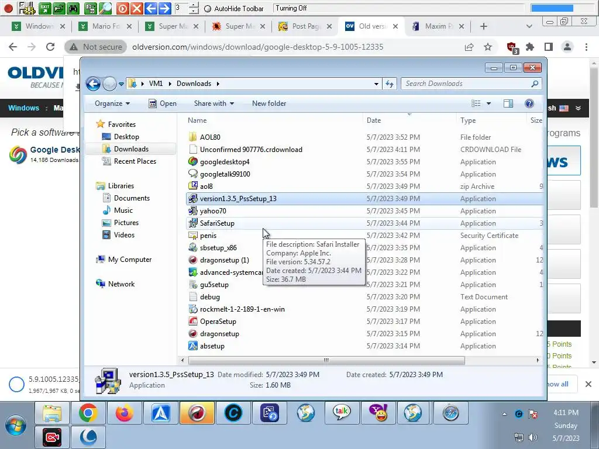Screen dimensions: 599x449
Task: Select My Computer in navigation pane
Action: 129,260
